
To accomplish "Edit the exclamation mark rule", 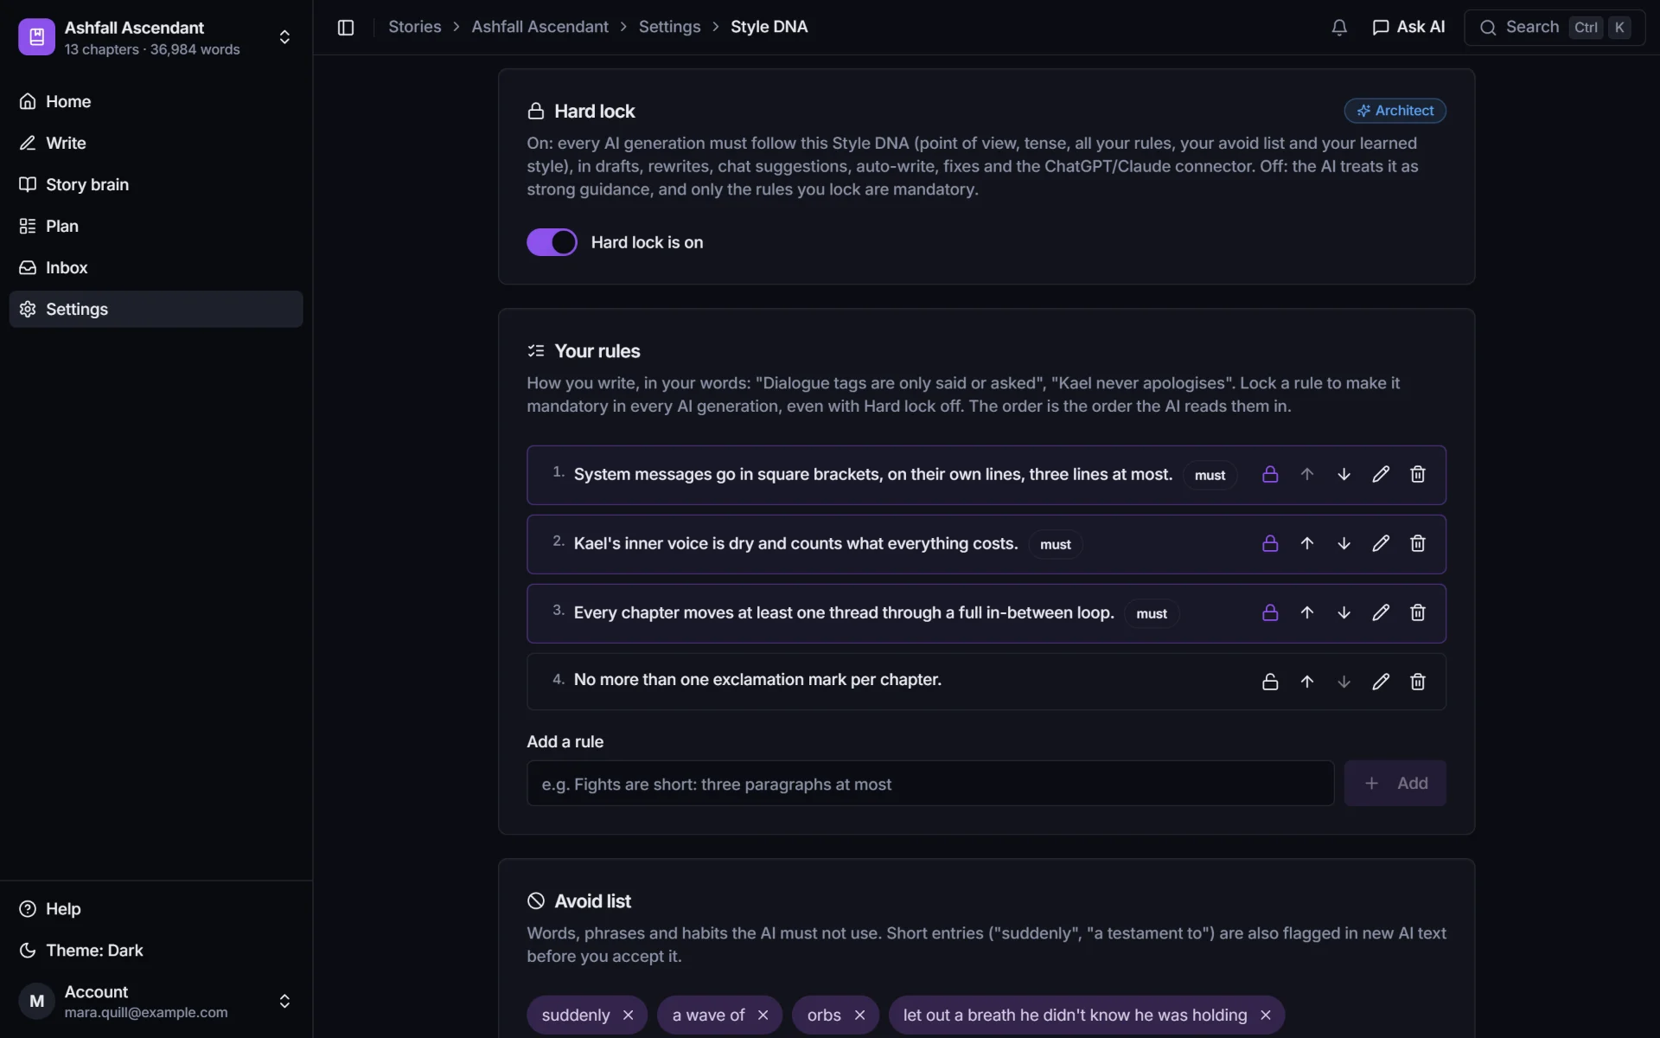I will click(1381, 682).
